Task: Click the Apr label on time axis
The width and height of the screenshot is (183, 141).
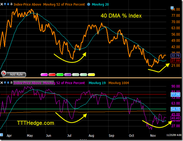Action: [9, 136]
